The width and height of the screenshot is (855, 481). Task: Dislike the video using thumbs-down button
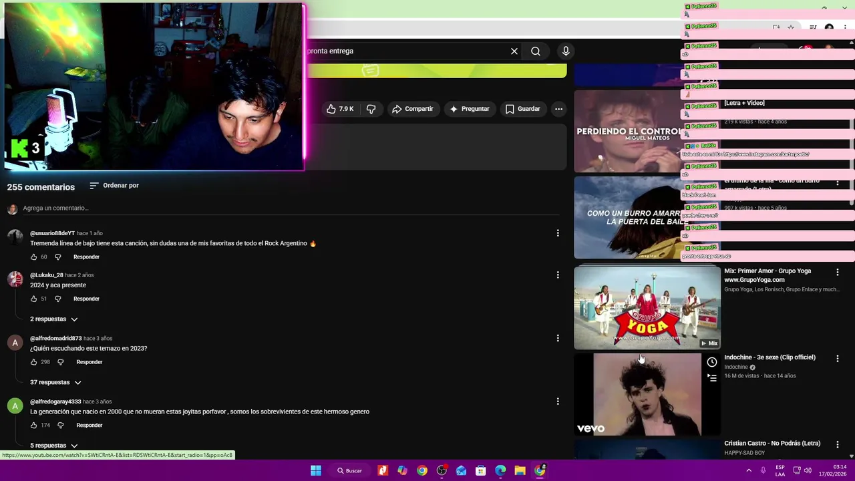coord(371,109)
